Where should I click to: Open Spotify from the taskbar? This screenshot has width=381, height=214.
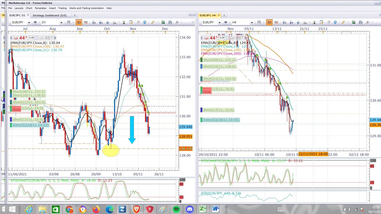176,209
